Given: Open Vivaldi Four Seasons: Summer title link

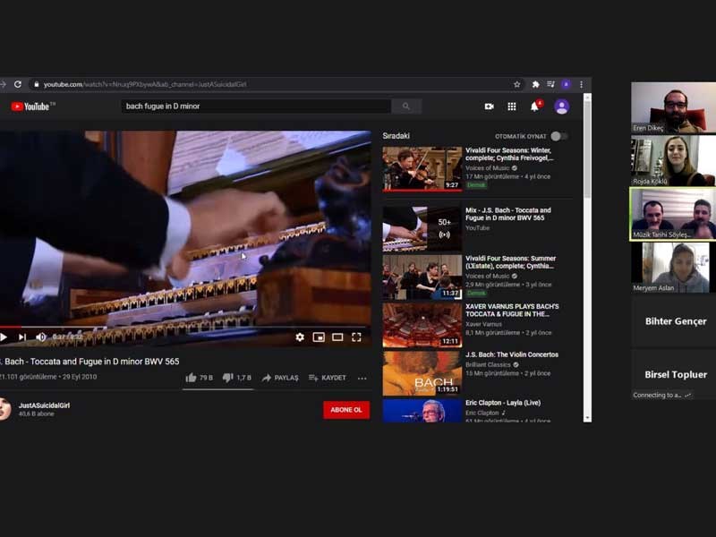Looking at the screenshot, I should [x=510, y=262].
